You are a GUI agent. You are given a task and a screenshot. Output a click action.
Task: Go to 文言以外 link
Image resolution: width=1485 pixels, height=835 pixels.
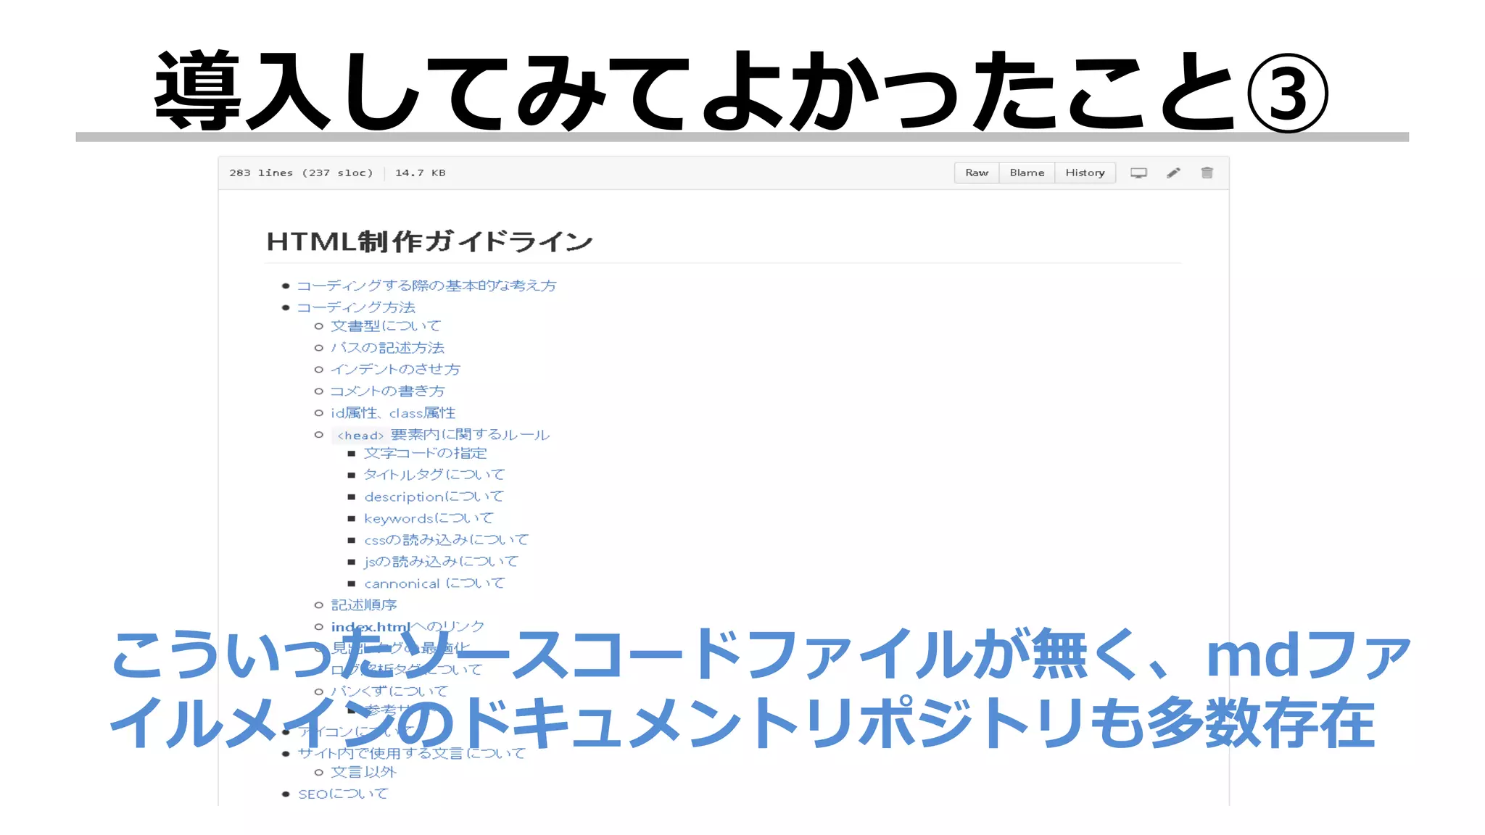364,773
